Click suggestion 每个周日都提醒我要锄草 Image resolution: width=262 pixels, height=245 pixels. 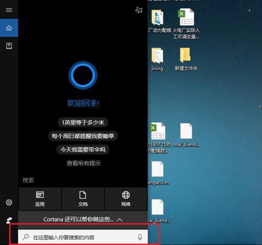pyautogui.click(x=83, y=136)
